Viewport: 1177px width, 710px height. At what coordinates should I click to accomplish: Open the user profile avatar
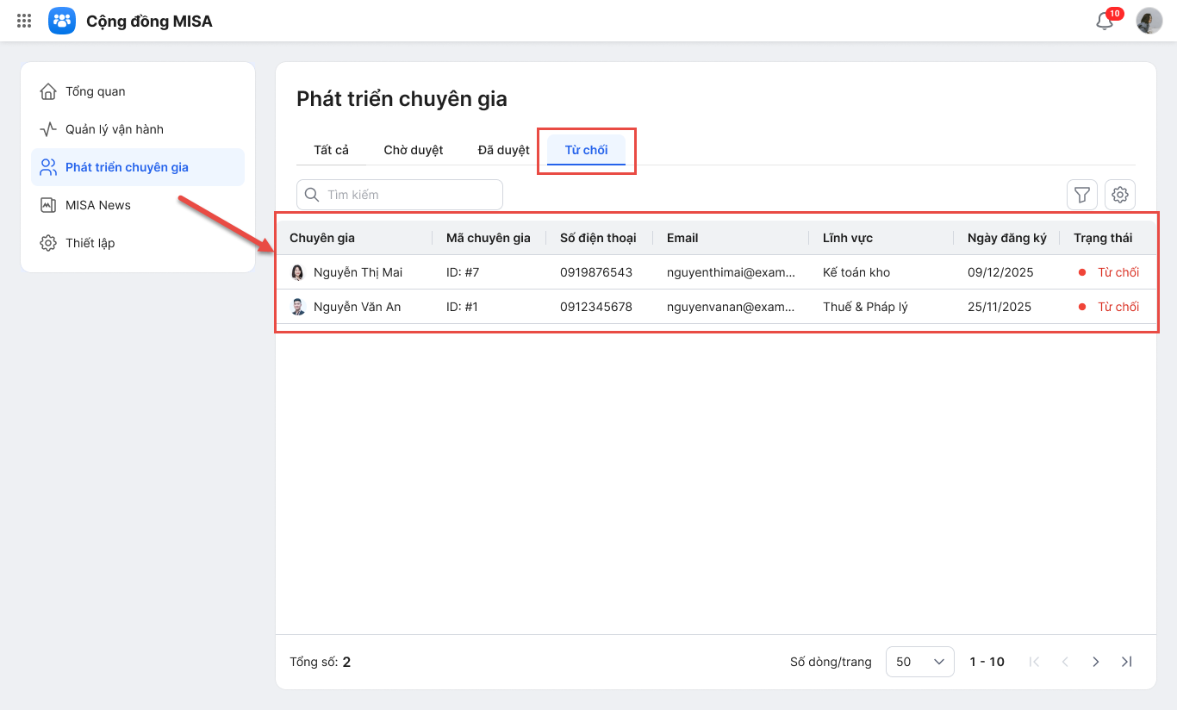coord(1149,21)
